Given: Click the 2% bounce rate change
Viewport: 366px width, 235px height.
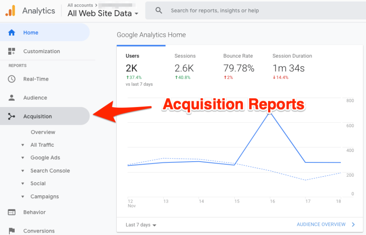Looking at the screenshot, I should point(228,77).
